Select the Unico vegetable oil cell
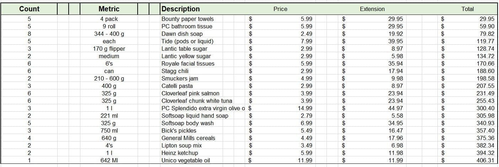 (x=186, y=160)
